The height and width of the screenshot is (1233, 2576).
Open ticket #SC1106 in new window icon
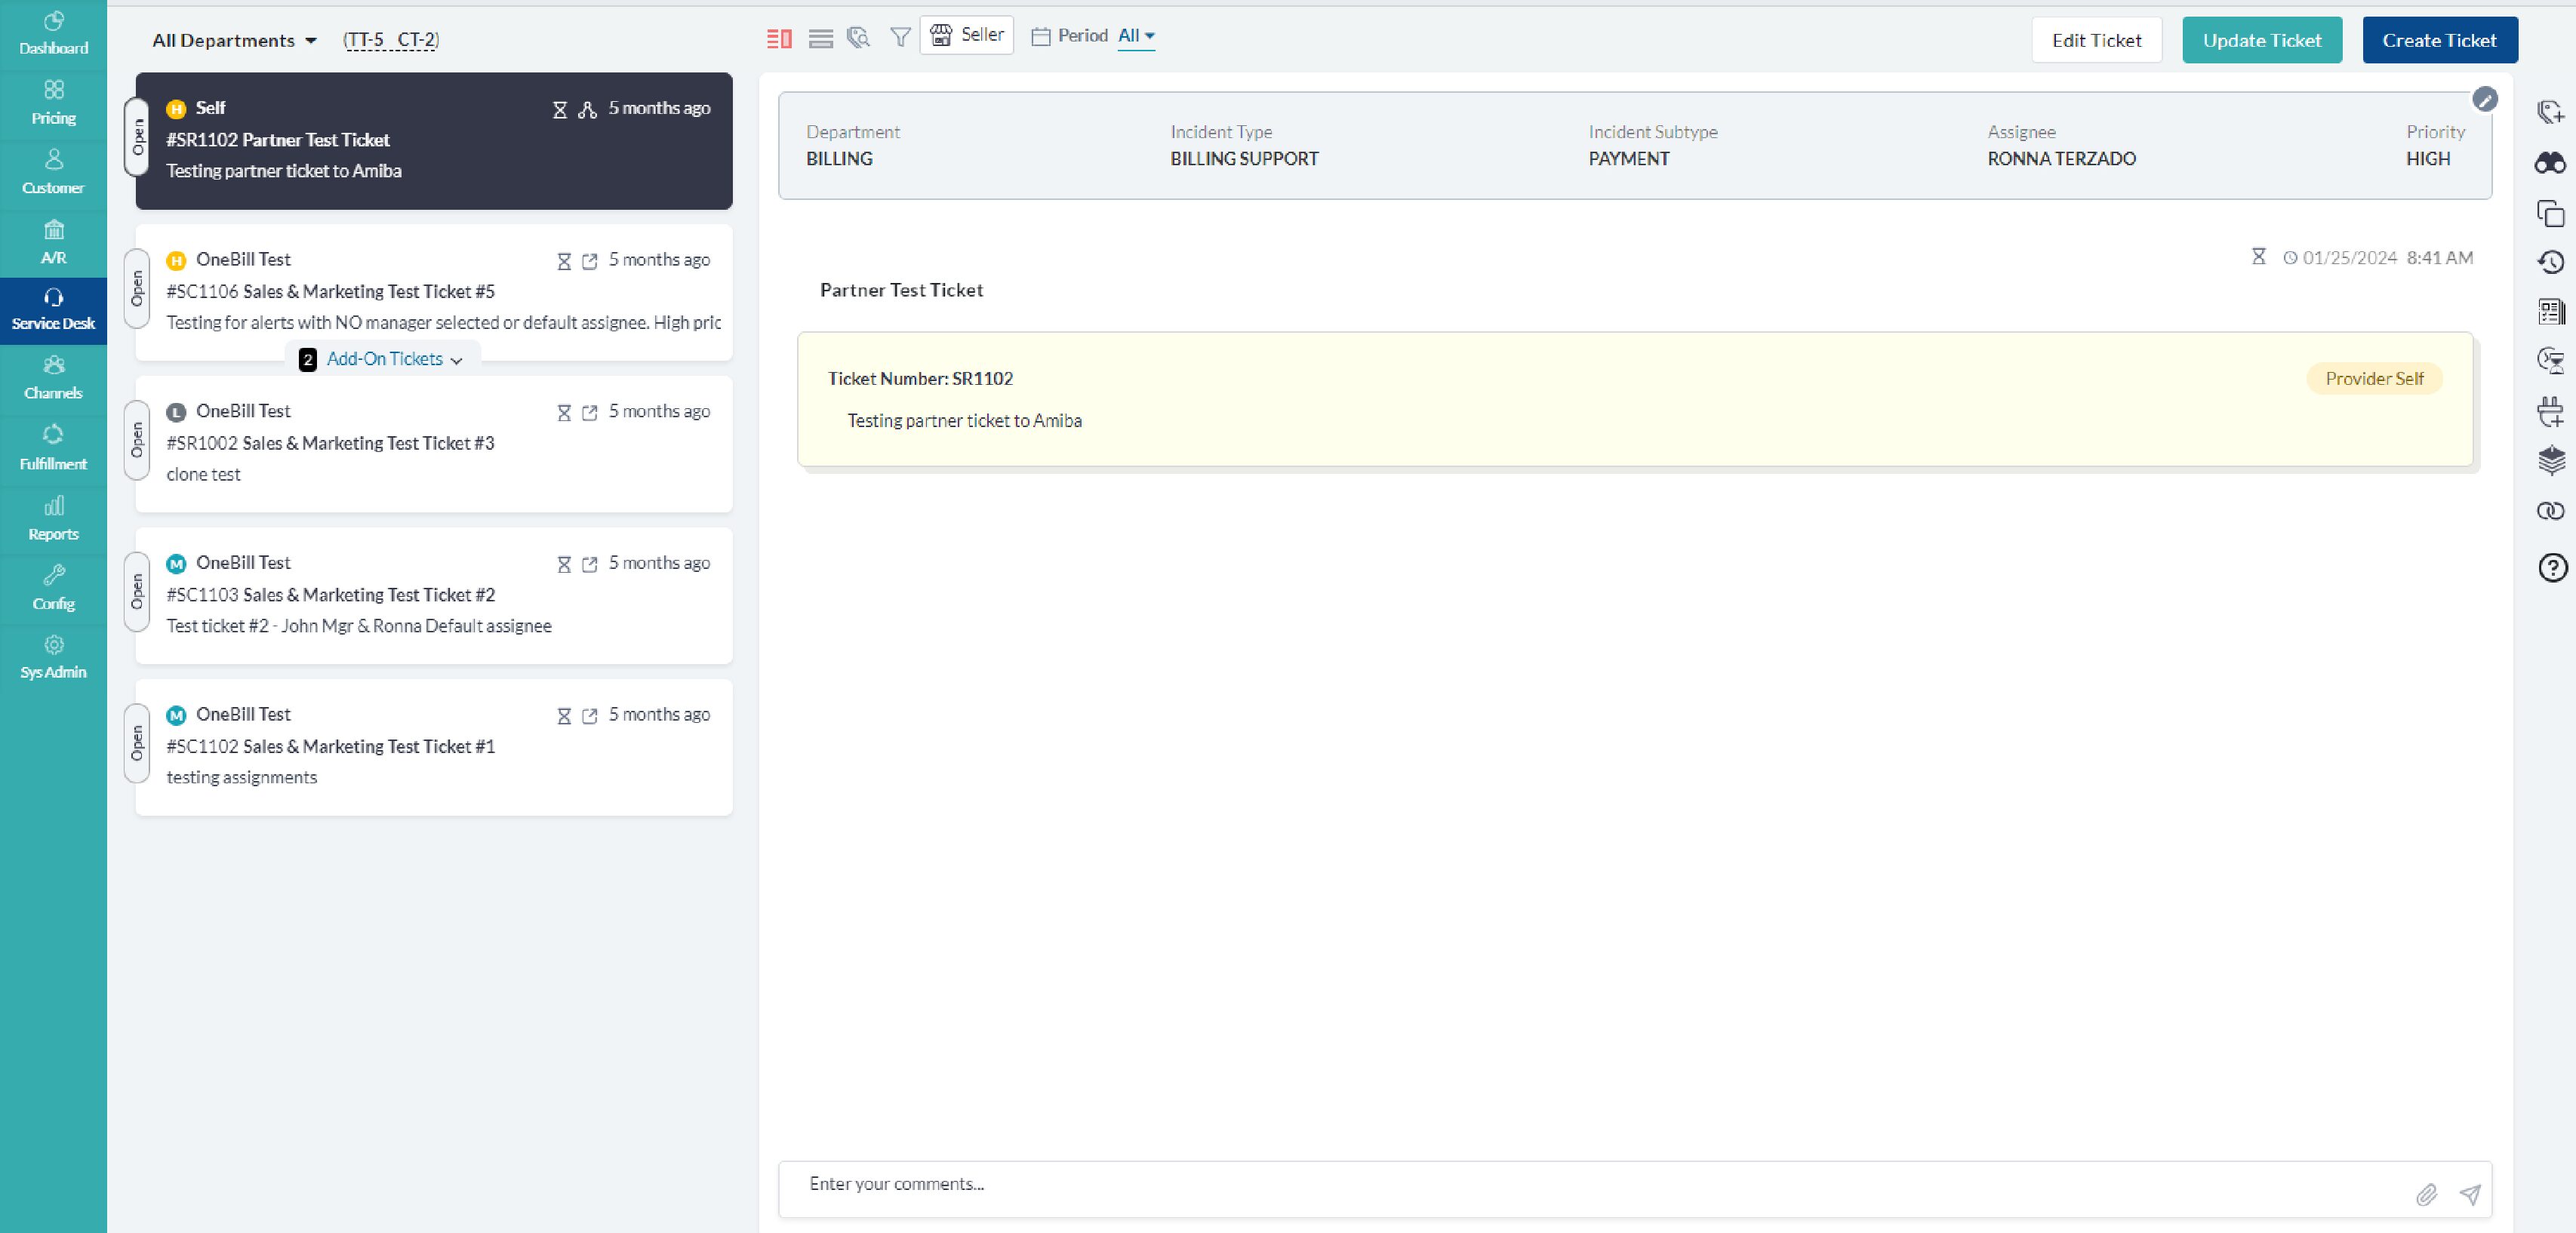(x=590, y=262)
